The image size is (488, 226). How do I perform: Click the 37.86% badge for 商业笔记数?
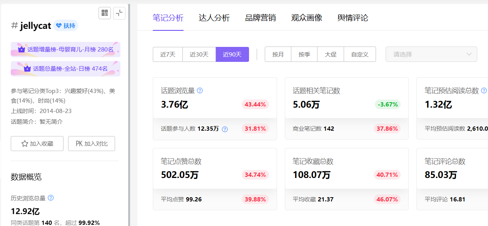[x=387, y=129]
